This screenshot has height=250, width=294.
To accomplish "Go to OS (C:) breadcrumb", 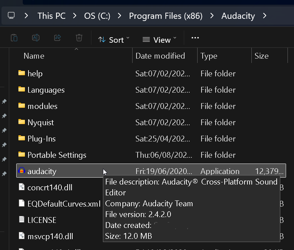I will [97, 16].
